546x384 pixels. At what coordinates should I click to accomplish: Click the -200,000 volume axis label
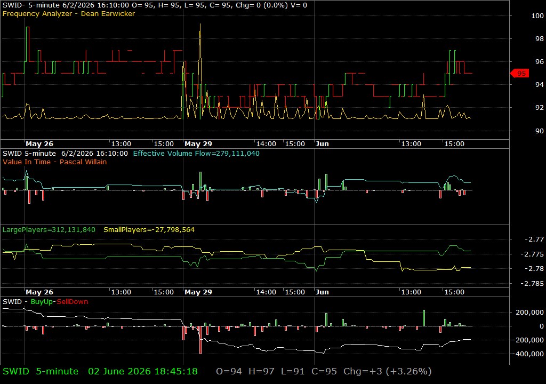tap(528, 340)
